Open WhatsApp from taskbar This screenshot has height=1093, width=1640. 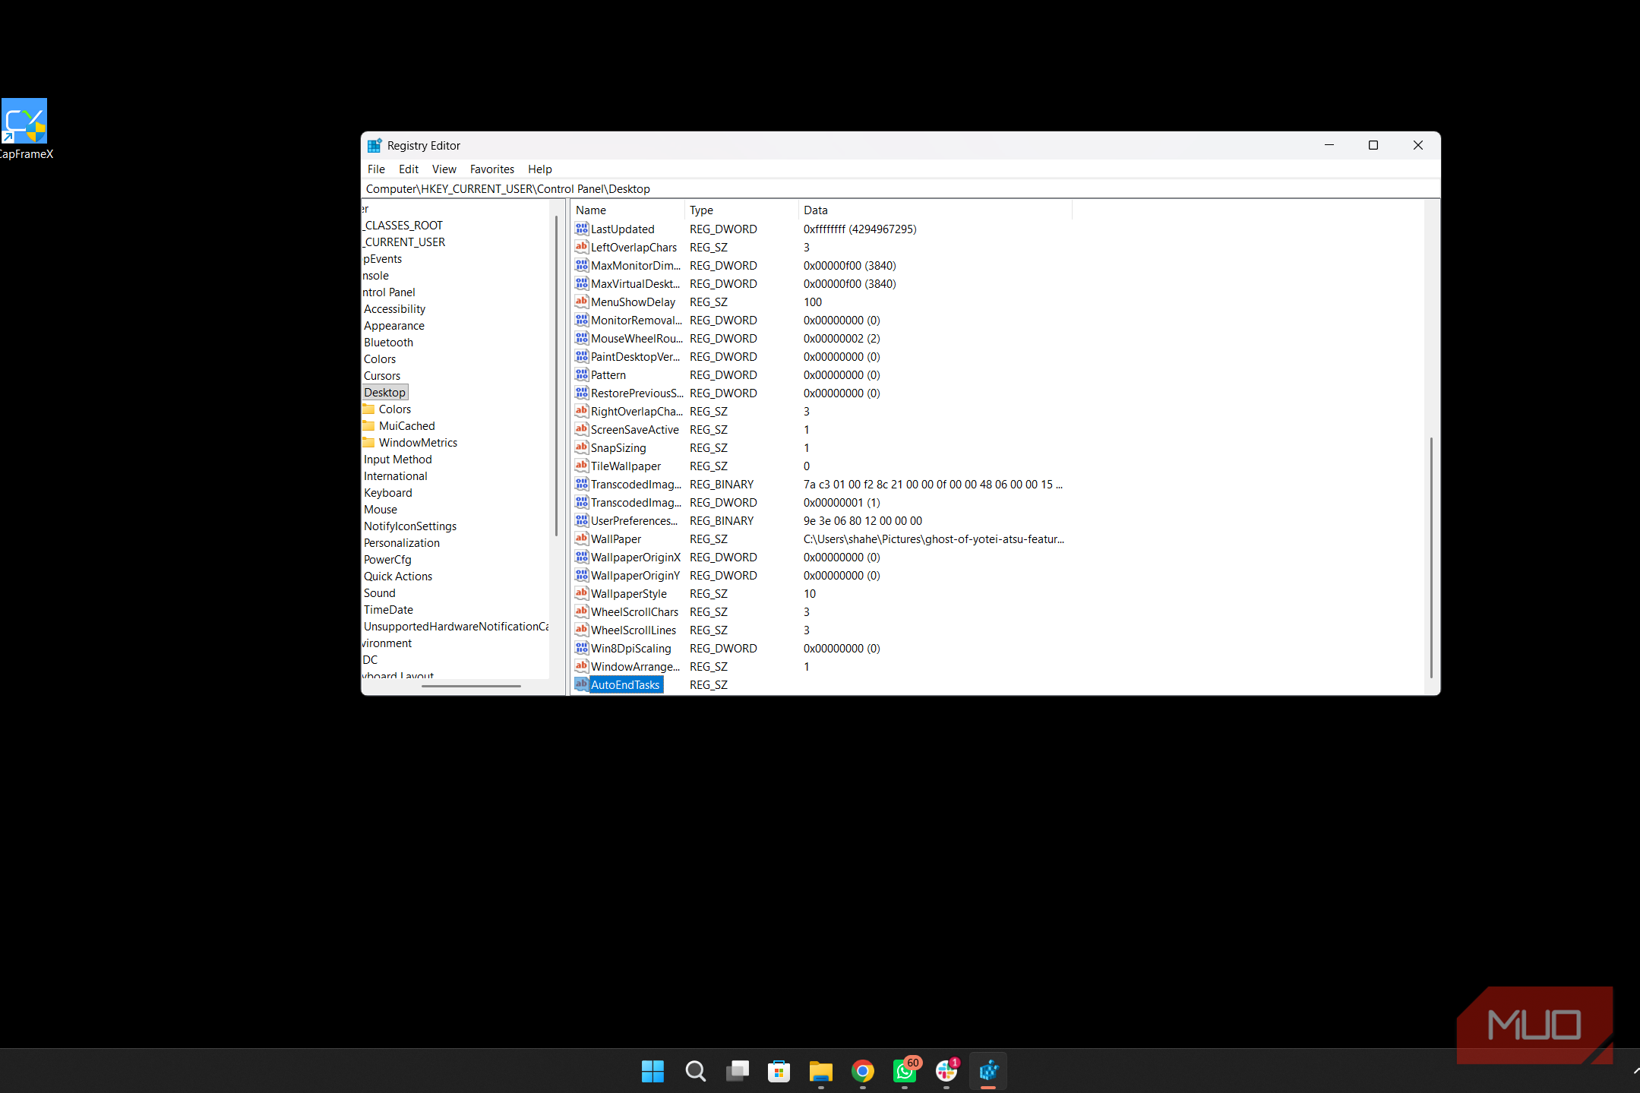905,1071
